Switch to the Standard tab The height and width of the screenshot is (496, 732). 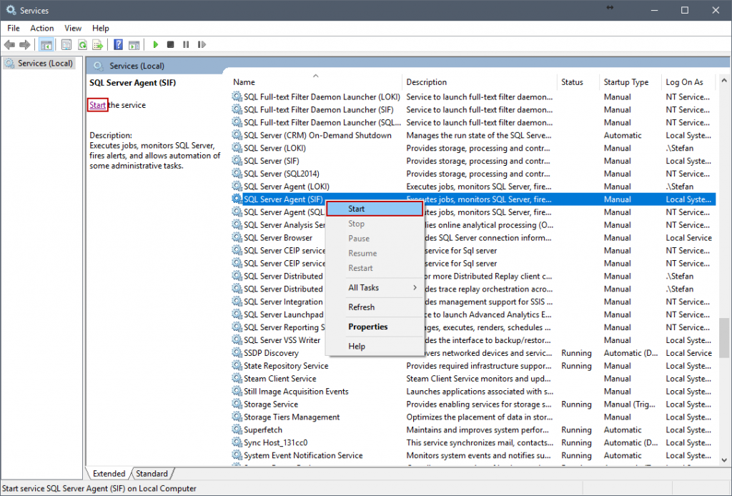[152, 473]
